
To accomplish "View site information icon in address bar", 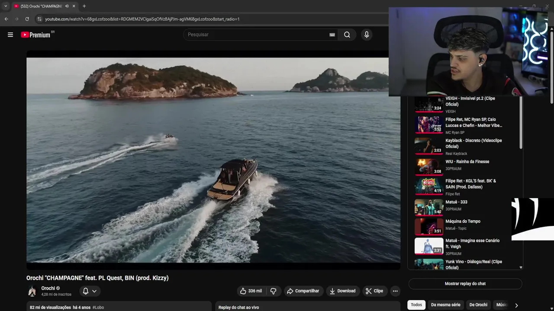I will pyautogui.click(x=39, y=19).
